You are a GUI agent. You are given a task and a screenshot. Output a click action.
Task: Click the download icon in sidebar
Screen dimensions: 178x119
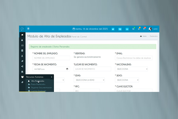point(22,56)
